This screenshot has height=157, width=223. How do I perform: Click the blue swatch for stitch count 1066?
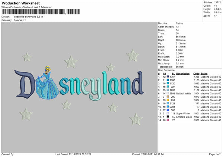coord(168,80)
